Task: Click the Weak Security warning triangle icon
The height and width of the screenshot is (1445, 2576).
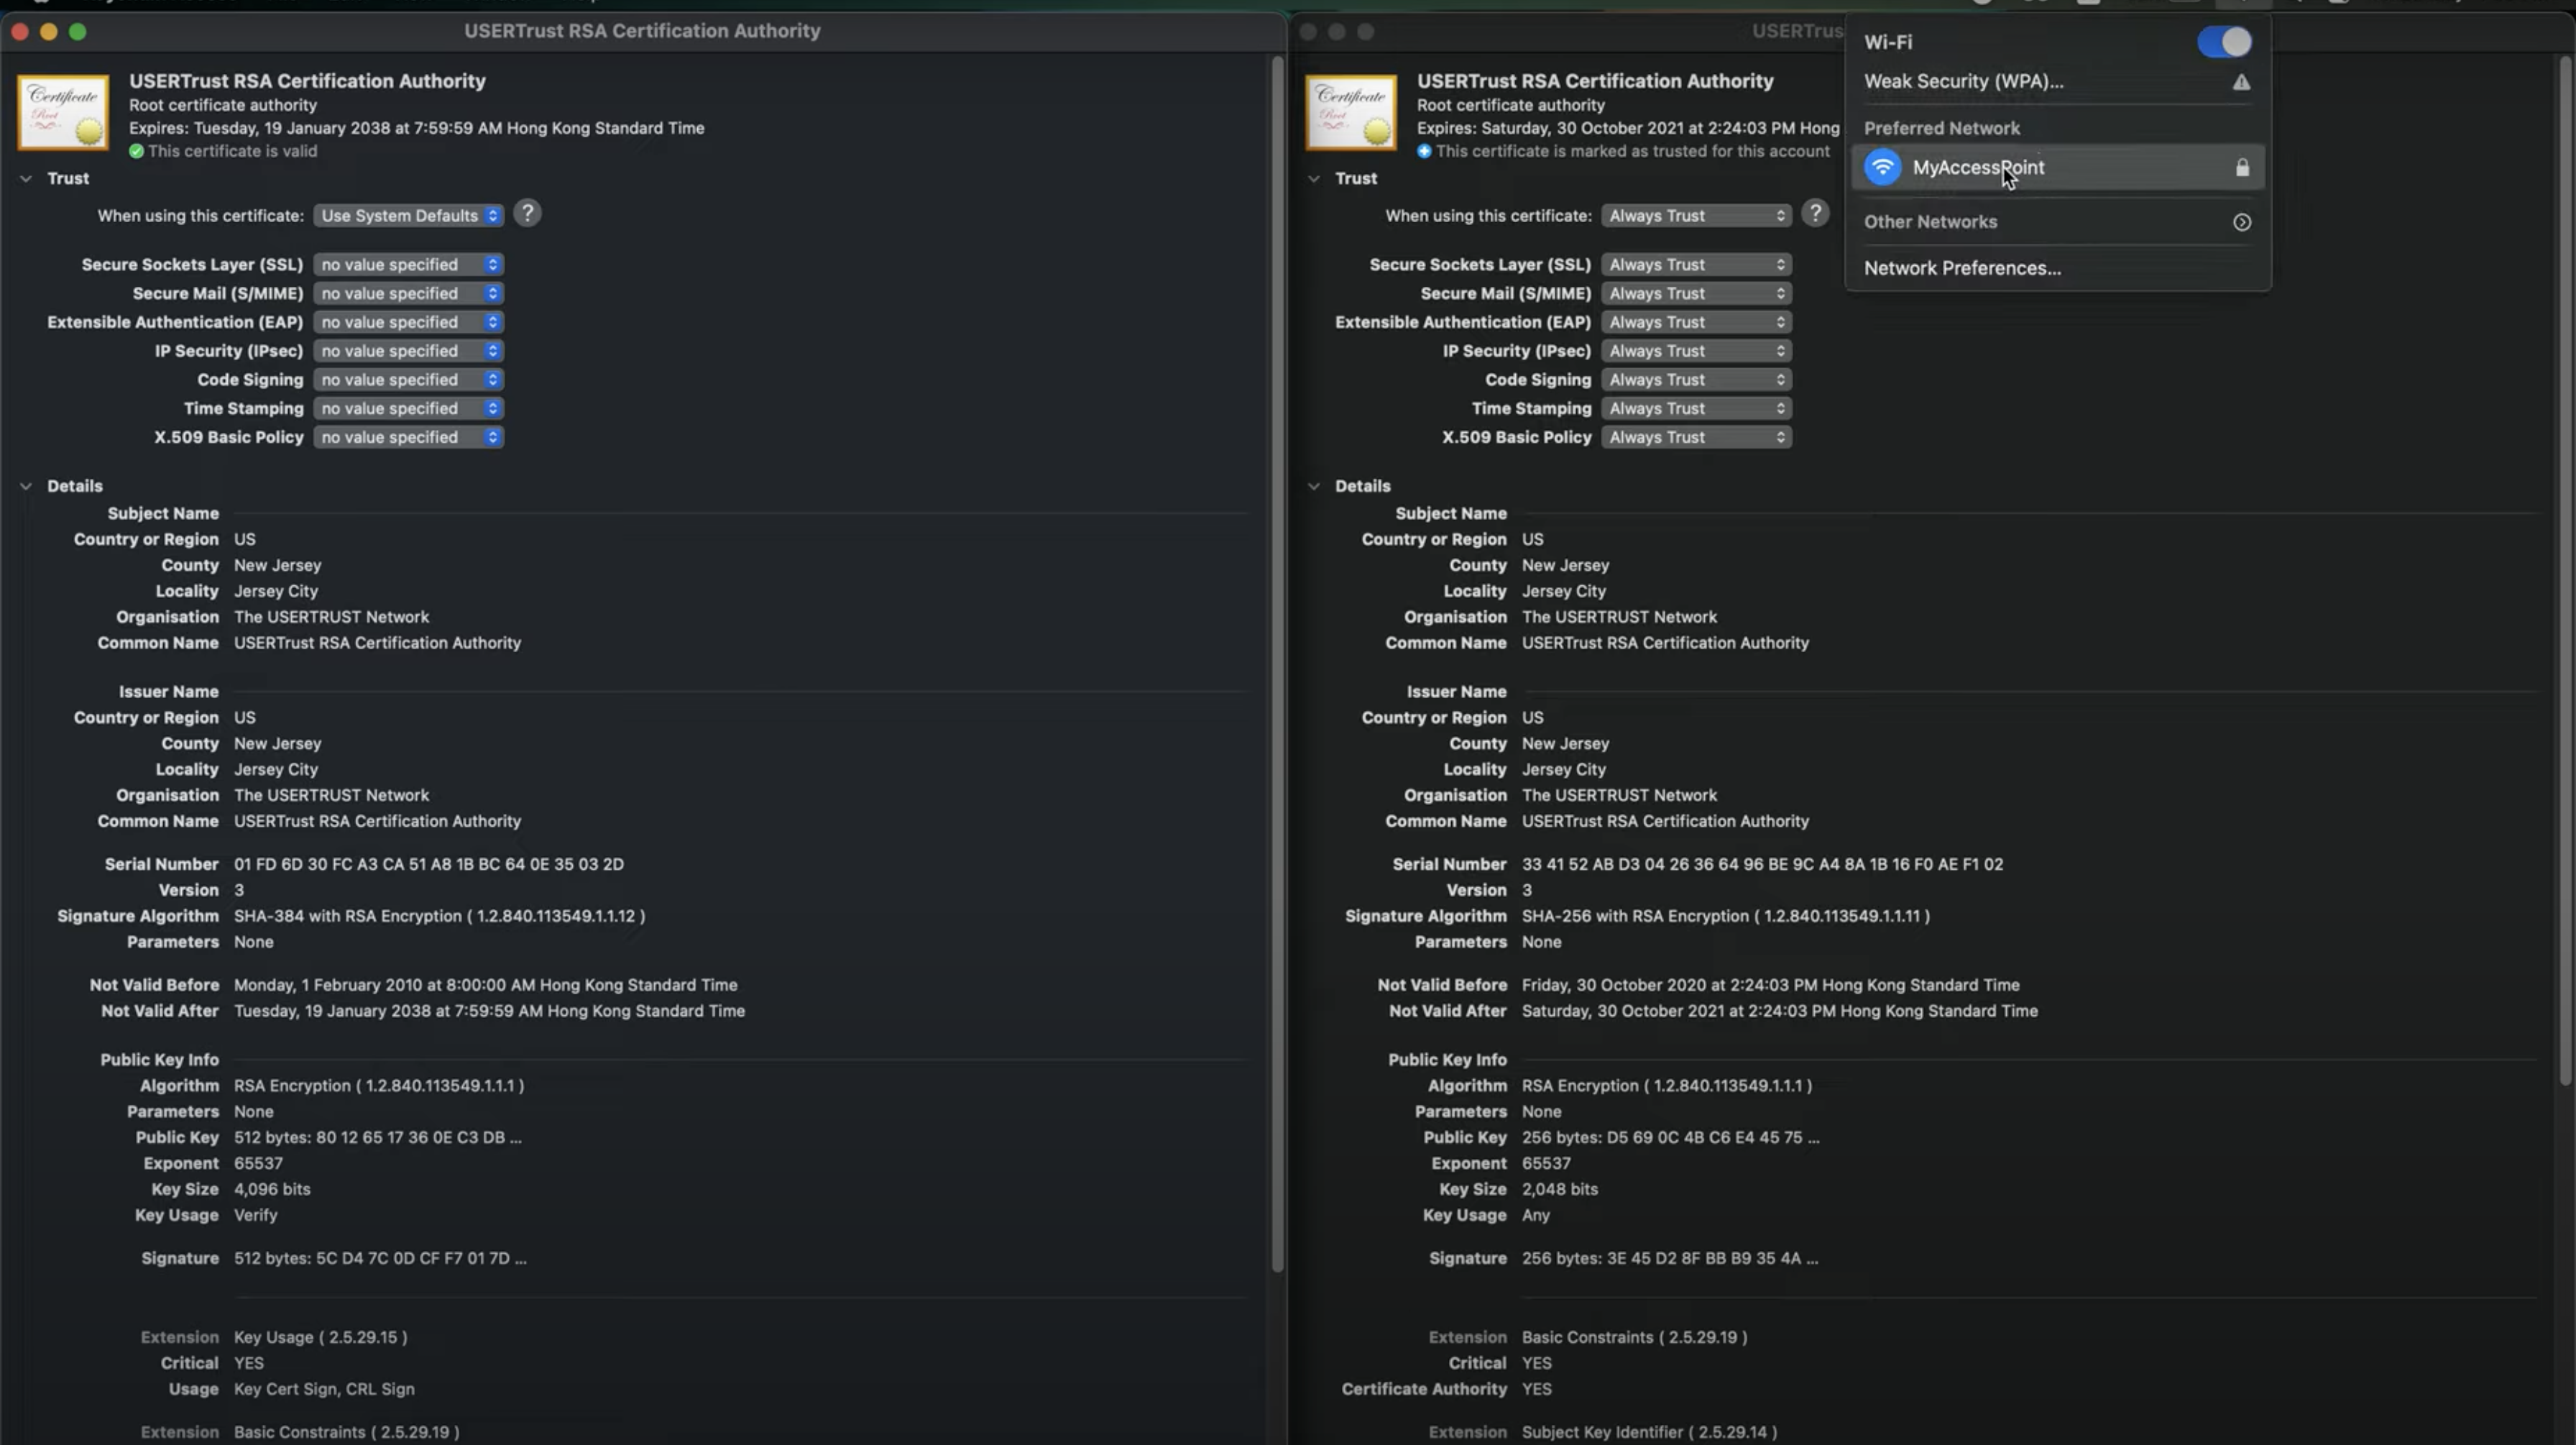Action: tap(2241, 82)
